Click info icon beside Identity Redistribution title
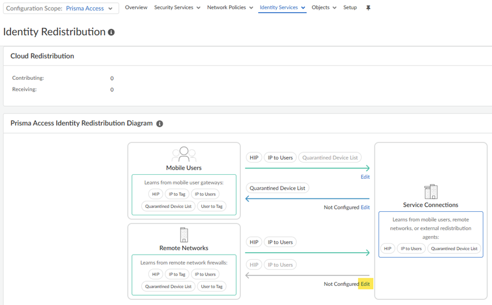The height and width of the screenshot is (305, 492). pyautogui.click(x=111, y=32)
